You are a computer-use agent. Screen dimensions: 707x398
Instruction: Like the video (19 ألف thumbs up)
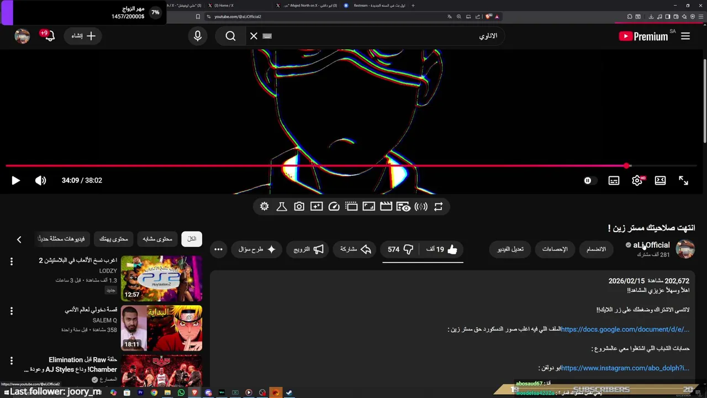(x=442, y=249)
